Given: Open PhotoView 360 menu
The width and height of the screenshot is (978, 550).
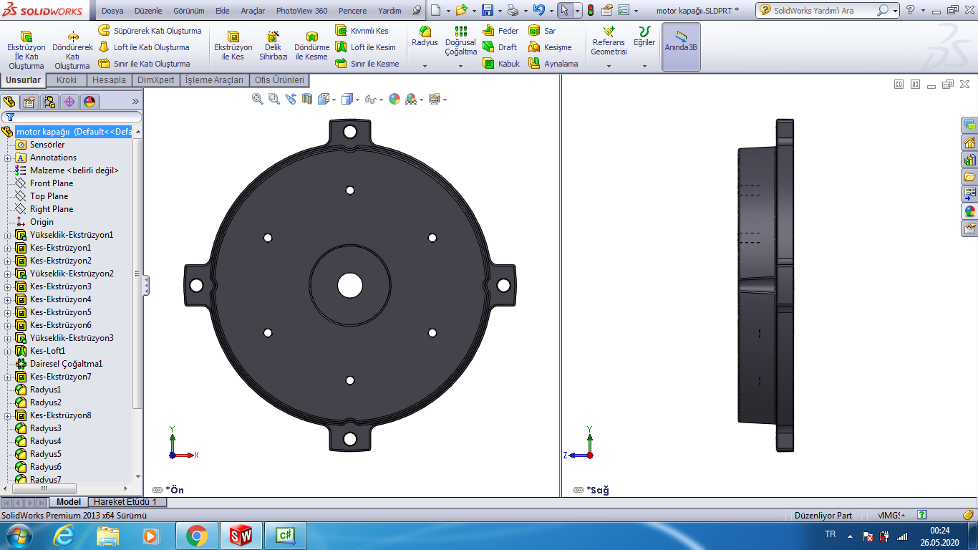Looking at the screenshot, I should point(301,11).
